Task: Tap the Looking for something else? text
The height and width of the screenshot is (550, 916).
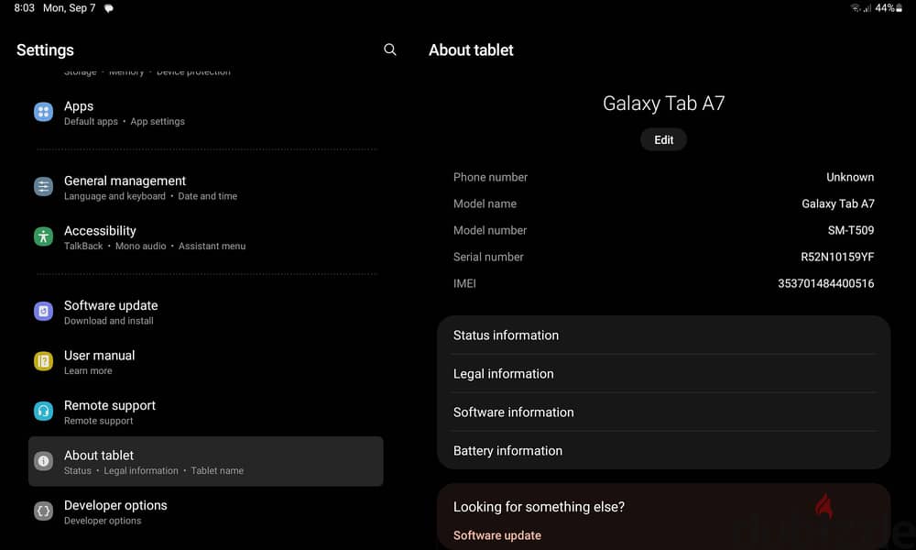Action: [x=539, y=507]
